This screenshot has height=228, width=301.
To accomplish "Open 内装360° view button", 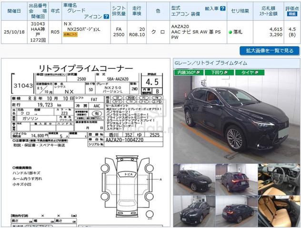I will coord(189,72).
